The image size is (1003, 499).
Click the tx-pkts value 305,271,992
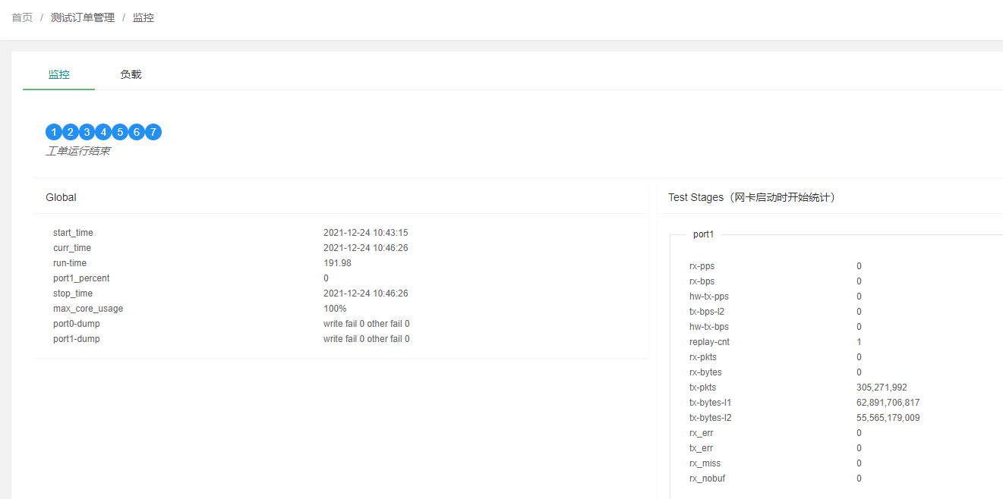[x=882, y=388]
